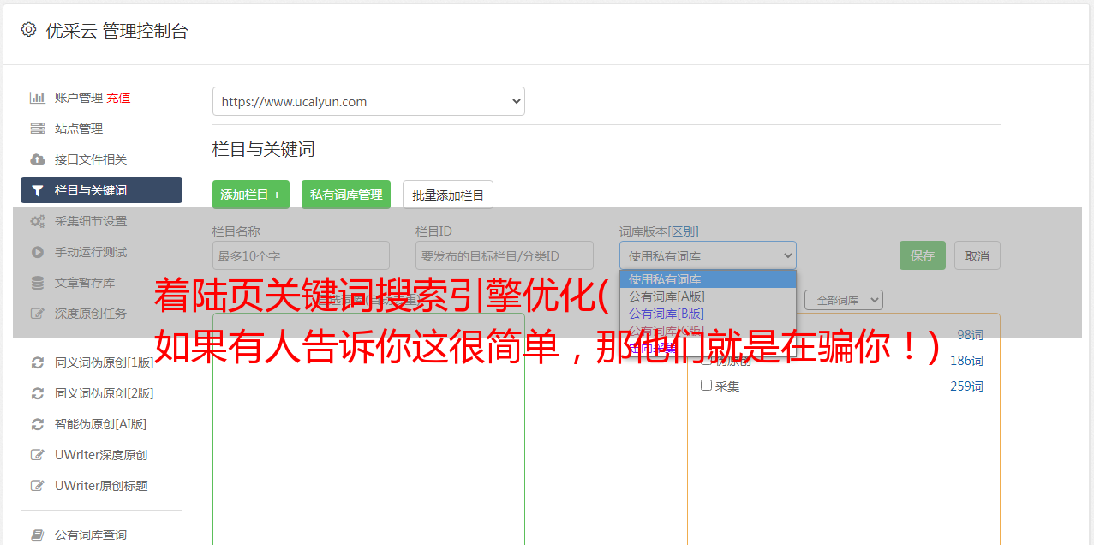This screenshot has width=1094, height=545.
Task: Open the 词库版本 dropdown showing 使用私有词库
Action: point(708,255)
